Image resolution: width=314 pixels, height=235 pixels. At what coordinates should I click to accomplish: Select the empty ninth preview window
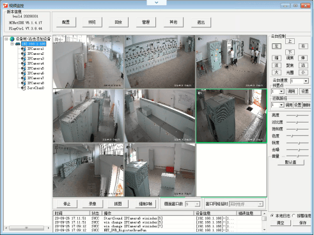[232, 170]
